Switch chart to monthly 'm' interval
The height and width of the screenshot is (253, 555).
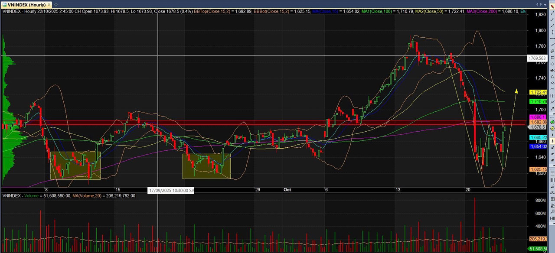coord(552,160)
